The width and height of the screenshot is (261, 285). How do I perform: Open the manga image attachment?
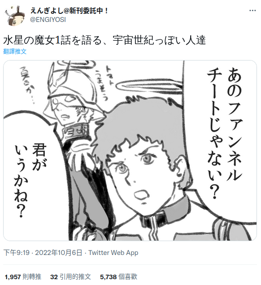click(130, 151)
